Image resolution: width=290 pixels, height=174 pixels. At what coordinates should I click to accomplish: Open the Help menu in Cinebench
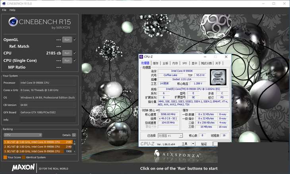[x=12, y=10]
